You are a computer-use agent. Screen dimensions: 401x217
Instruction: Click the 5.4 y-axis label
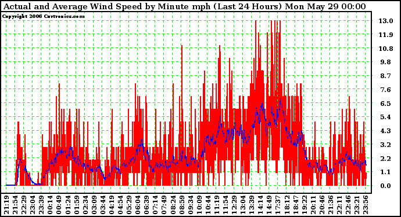pyautogui.click(x=386, y=117)
